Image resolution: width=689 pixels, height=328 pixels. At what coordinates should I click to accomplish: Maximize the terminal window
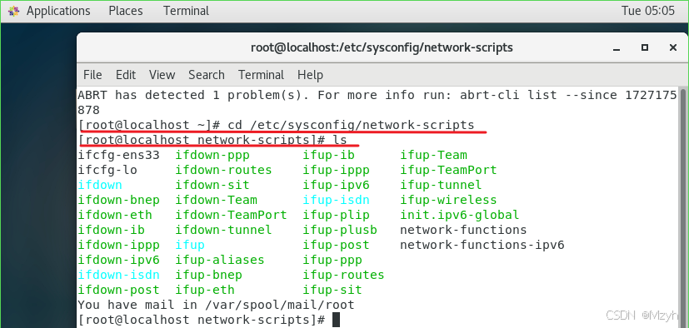tap(645, 47)
